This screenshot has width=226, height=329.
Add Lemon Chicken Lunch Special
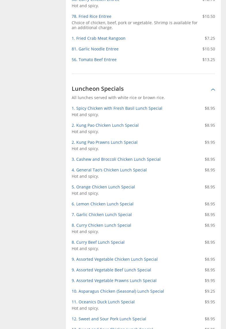click(x=102, y=204)
